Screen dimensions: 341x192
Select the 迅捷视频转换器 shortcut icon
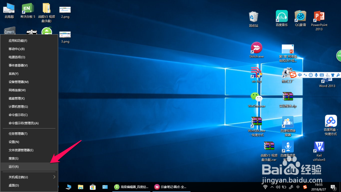(288, 126)
